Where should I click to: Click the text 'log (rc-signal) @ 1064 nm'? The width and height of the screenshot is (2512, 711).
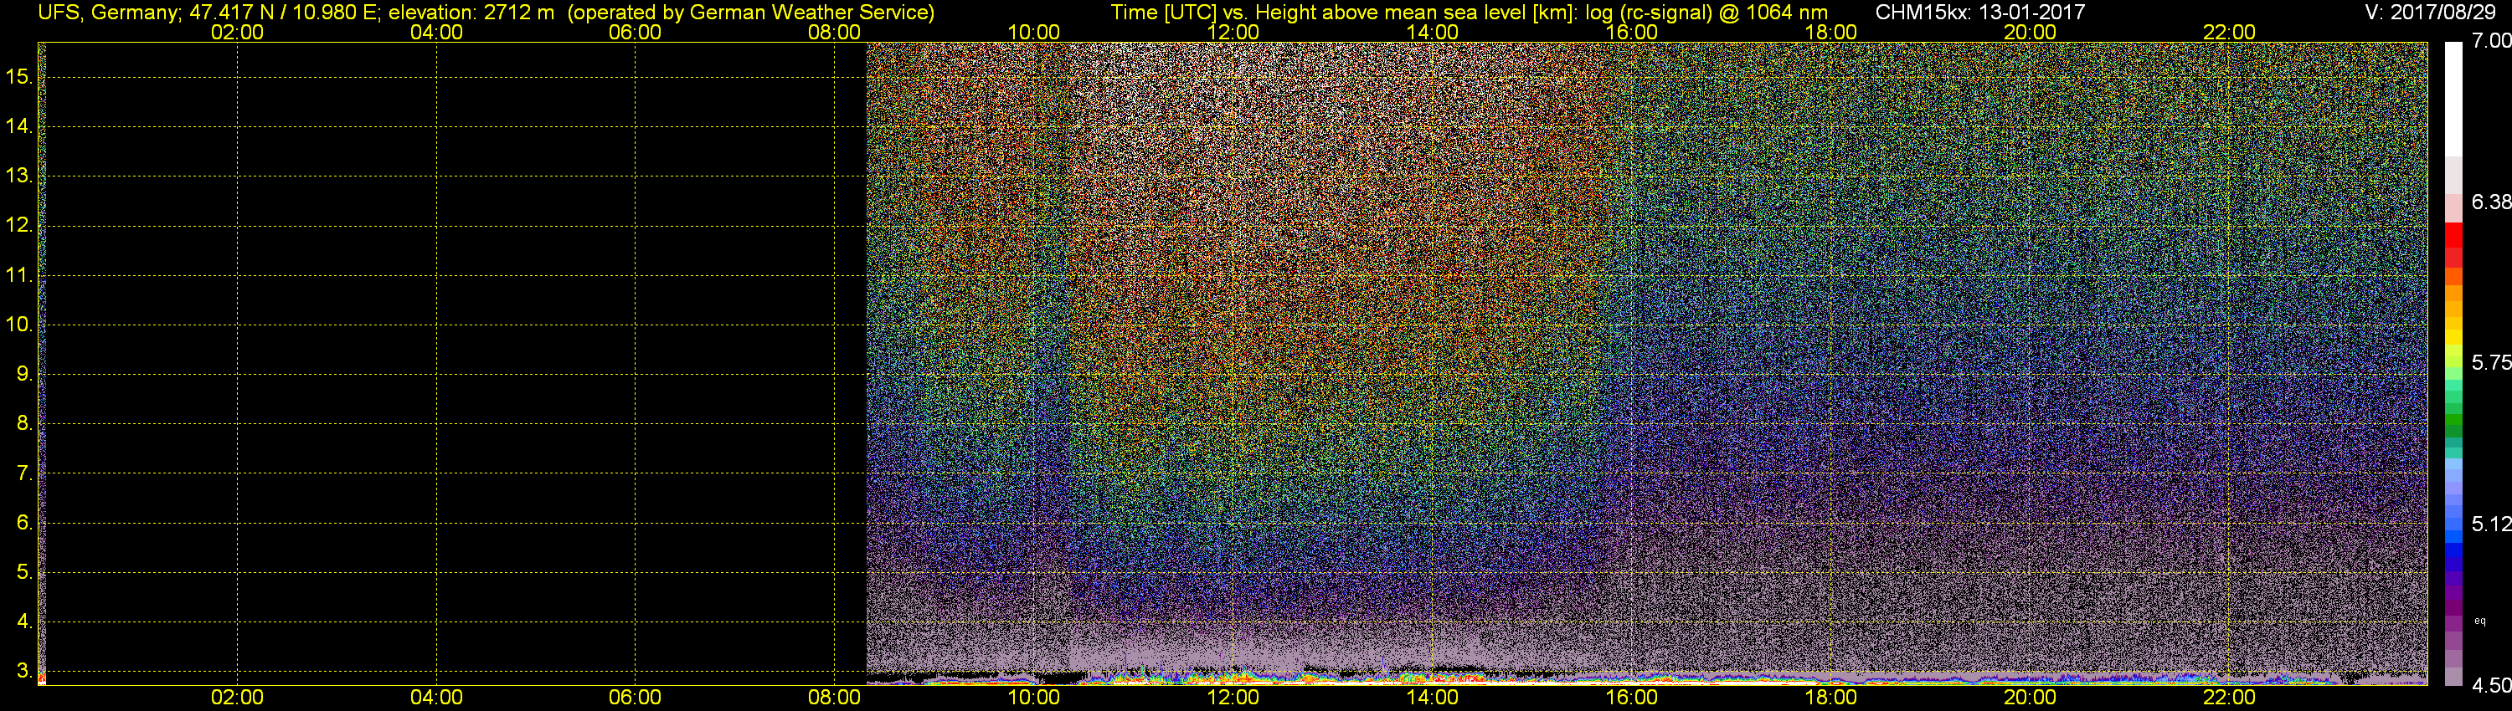click(x=1706, y=13)
